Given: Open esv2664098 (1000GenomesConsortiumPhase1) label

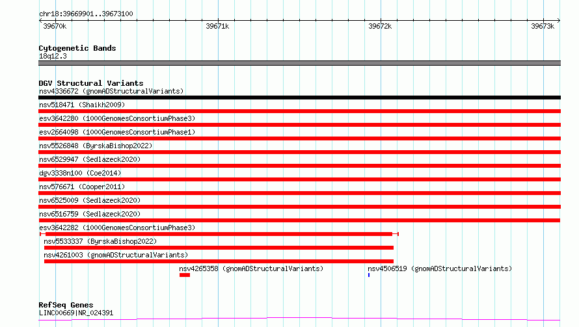Looking at the screenshot, I should pos(117,132).
